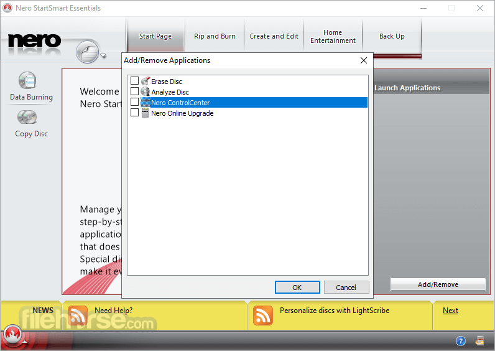The height and width of the screenshot is (351, 495).
Task: Tick the Erase Disc checkbox
Action: (134, 81)
